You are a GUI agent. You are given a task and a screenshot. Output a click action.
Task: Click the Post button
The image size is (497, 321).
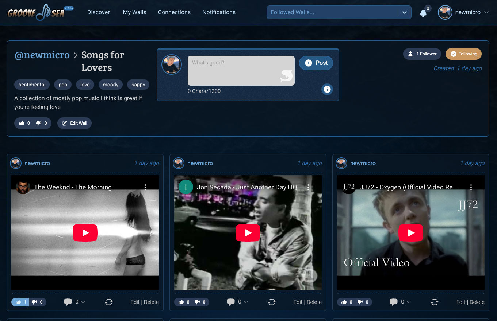tap(316, 63)
